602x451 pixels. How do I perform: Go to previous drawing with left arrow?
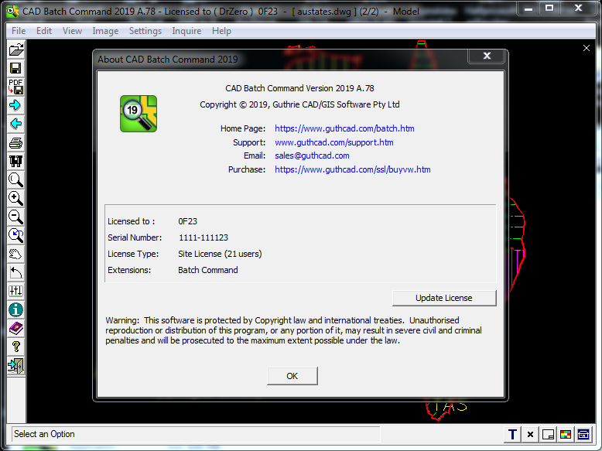click(x=16, y=124)
